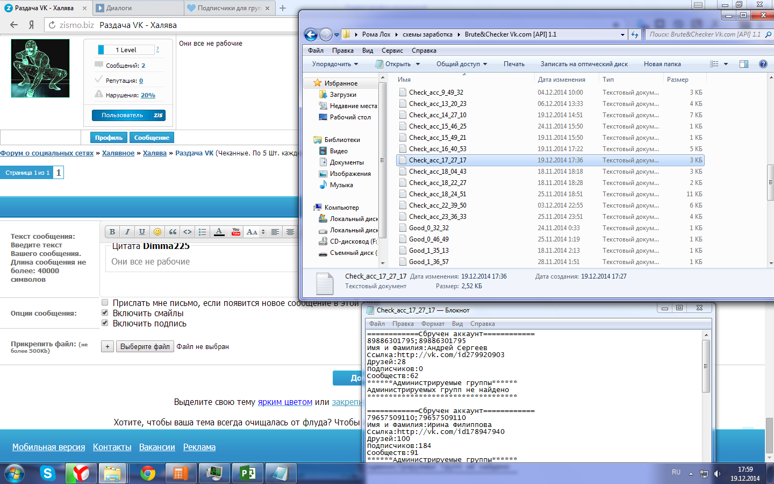This screenshot has width=774, height=484.
Task: Click the 'Профиль' button under the avatar
Action: click(109, 138)
